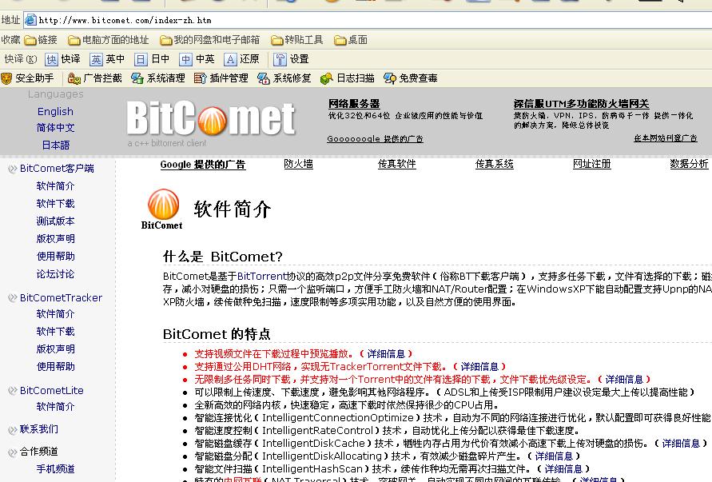Image resolution: width=712 pixels, height=482 pixels.
Task: Open 软件简介 under BitComet客户端
Action: (x=55, y=185)
